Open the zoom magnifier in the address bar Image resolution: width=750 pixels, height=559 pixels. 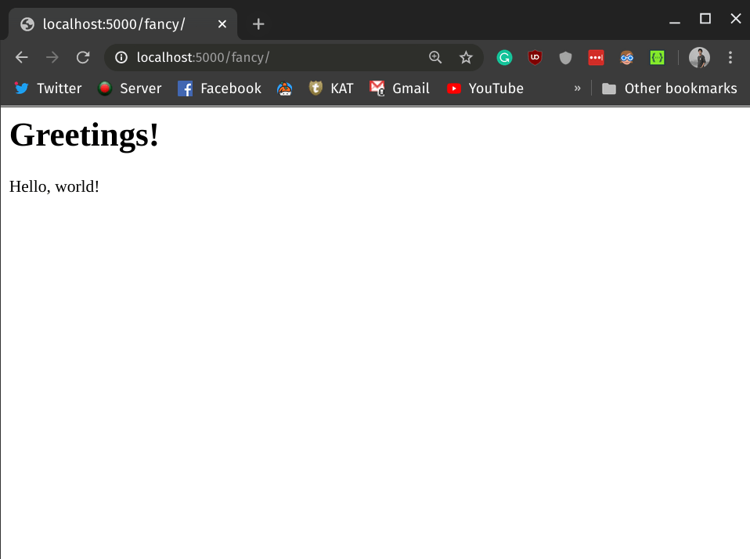coord(435,57)
